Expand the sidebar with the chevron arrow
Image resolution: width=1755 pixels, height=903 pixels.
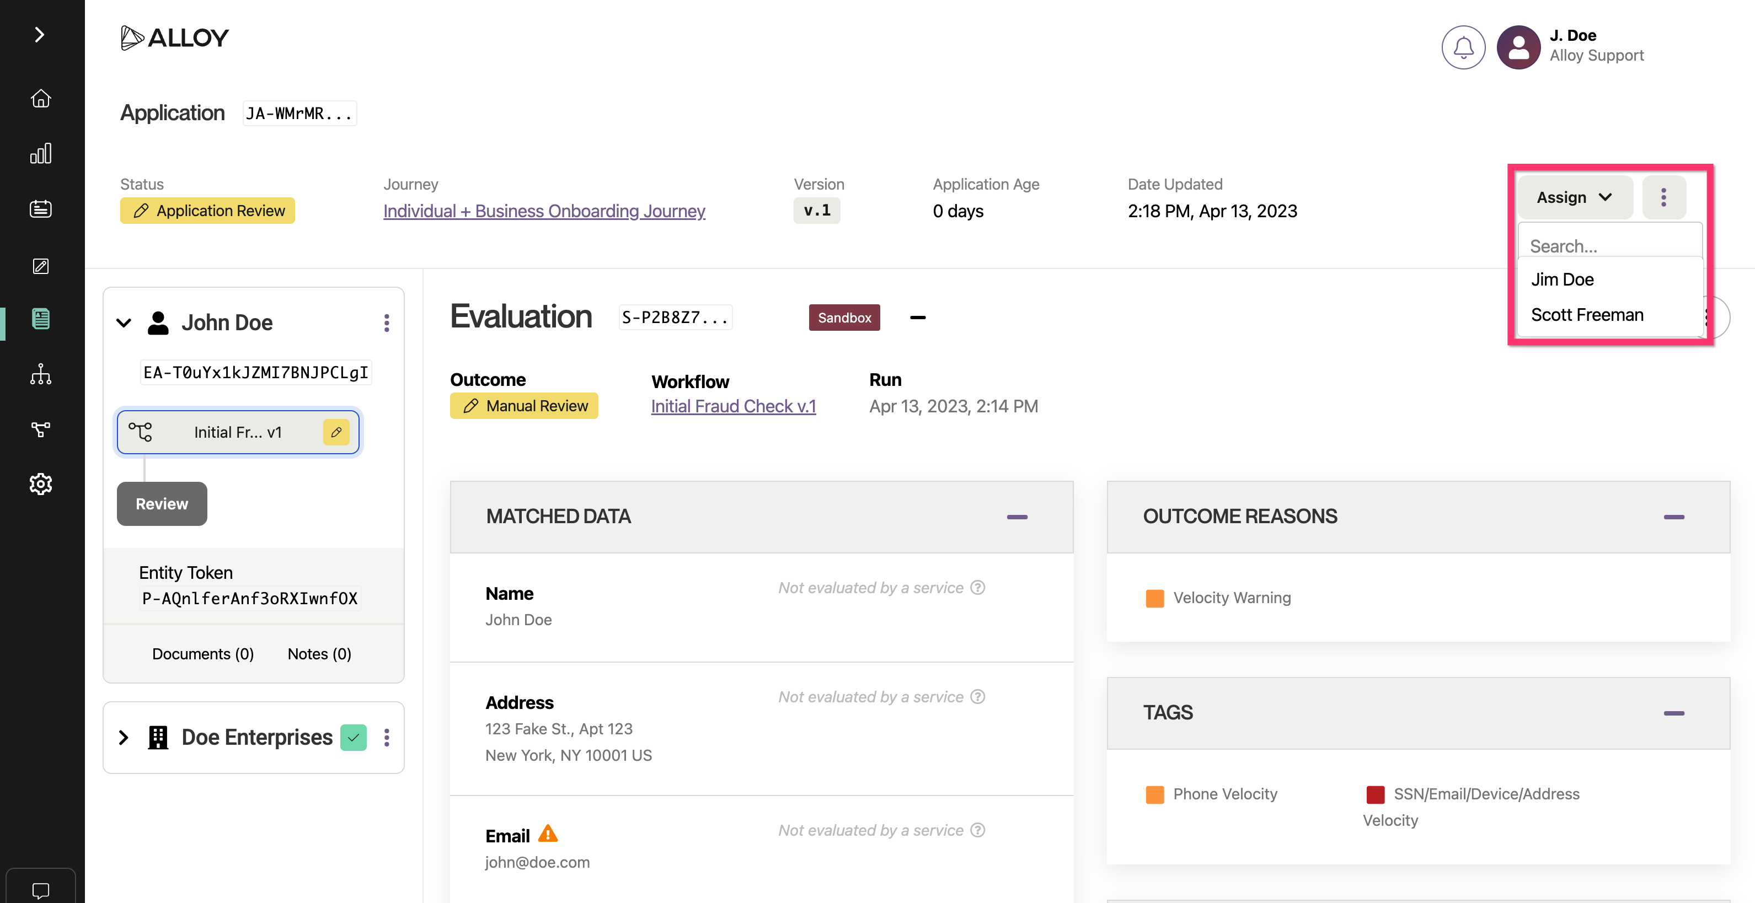(40, 35)
